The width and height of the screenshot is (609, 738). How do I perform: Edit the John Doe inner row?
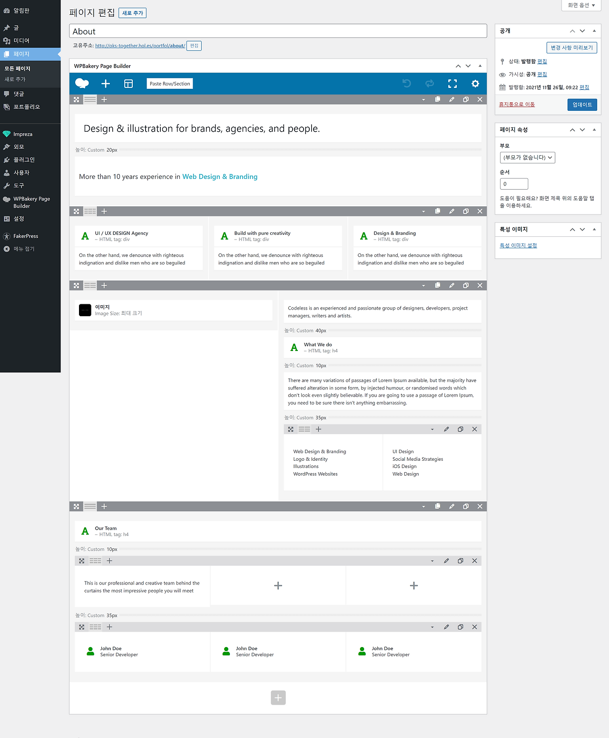[x=446, y=627]
